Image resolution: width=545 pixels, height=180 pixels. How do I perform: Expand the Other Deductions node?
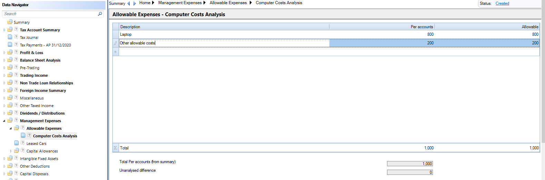(4, 166)
